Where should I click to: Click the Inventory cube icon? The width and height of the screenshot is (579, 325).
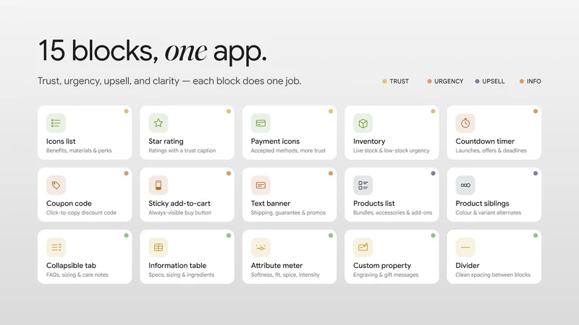point(363,123)
